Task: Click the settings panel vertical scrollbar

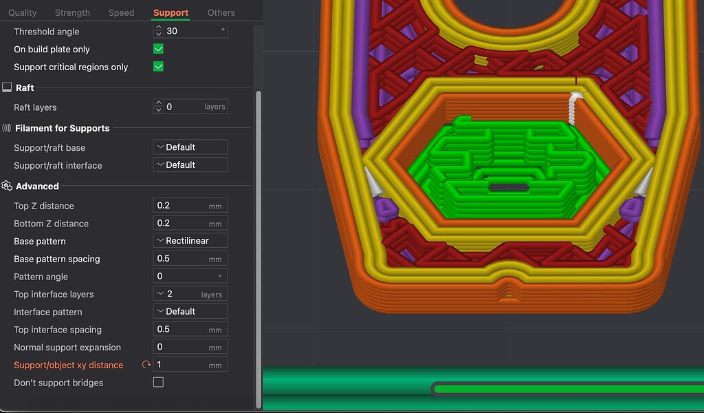Action: (258, 249)
